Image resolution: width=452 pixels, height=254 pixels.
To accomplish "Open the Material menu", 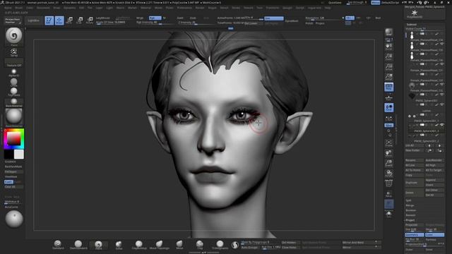I will 145,8.
